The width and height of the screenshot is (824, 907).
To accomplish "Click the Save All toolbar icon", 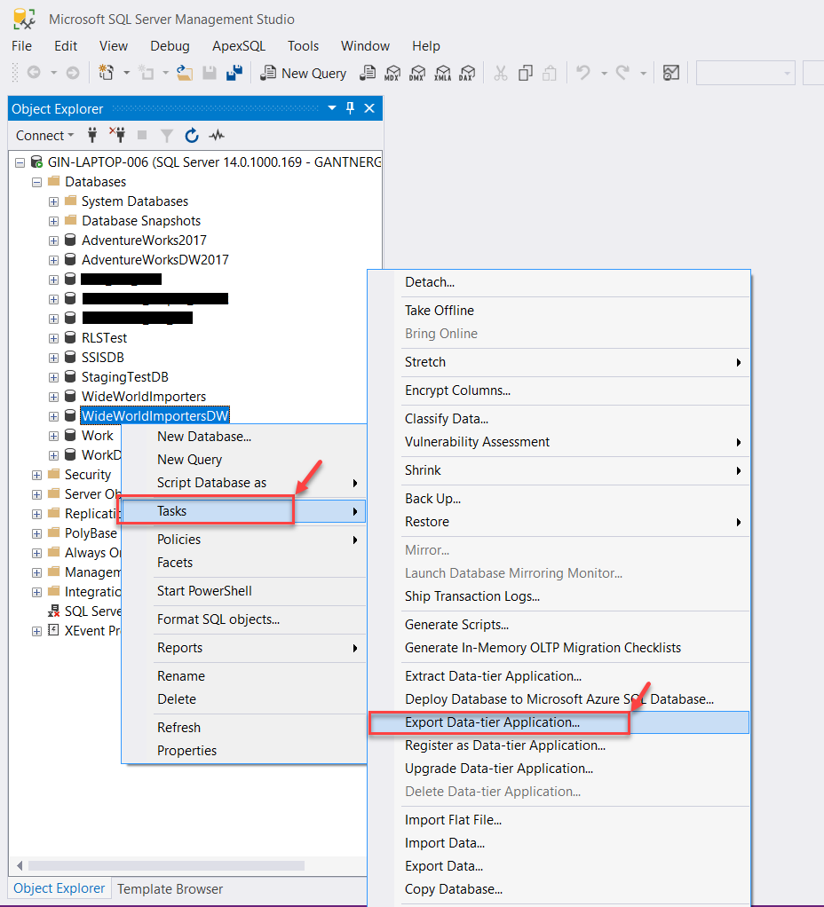I will (234, 74).
